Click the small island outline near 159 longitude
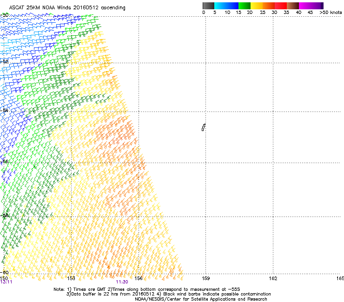Image resolution: width=344 pixels, height=302 pixels. click(x=203, y=127)
